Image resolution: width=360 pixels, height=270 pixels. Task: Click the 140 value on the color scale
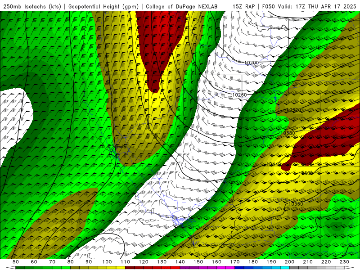[180, 262]
